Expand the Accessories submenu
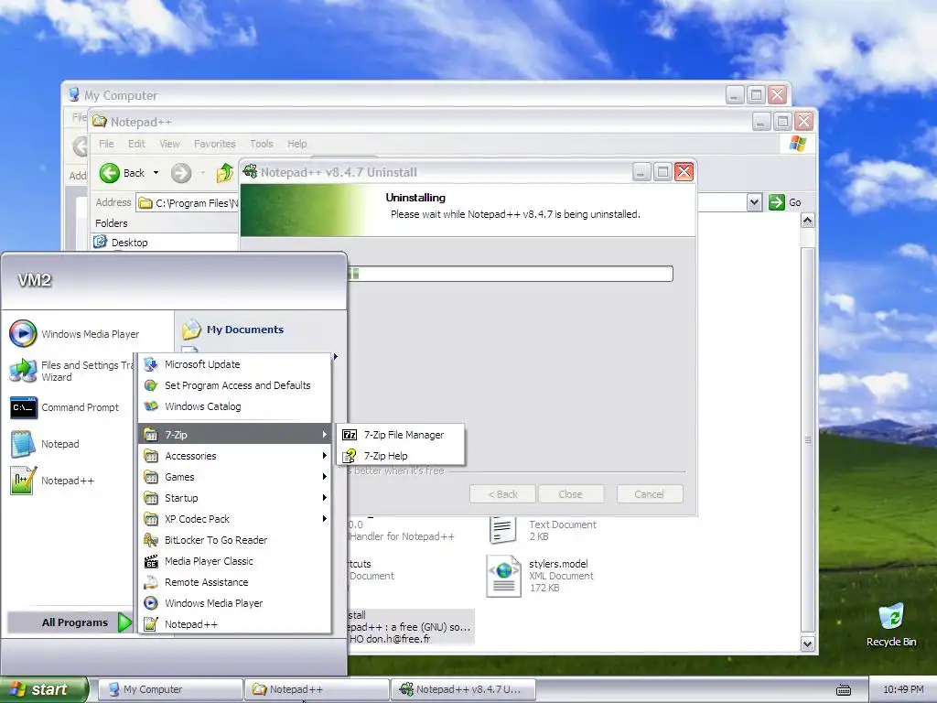 [x=235, y=456]
